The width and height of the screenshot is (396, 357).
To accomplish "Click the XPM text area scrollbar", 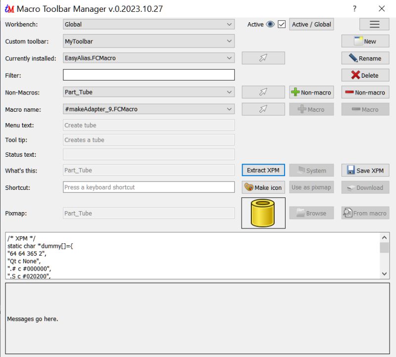I will coord(385,255).
